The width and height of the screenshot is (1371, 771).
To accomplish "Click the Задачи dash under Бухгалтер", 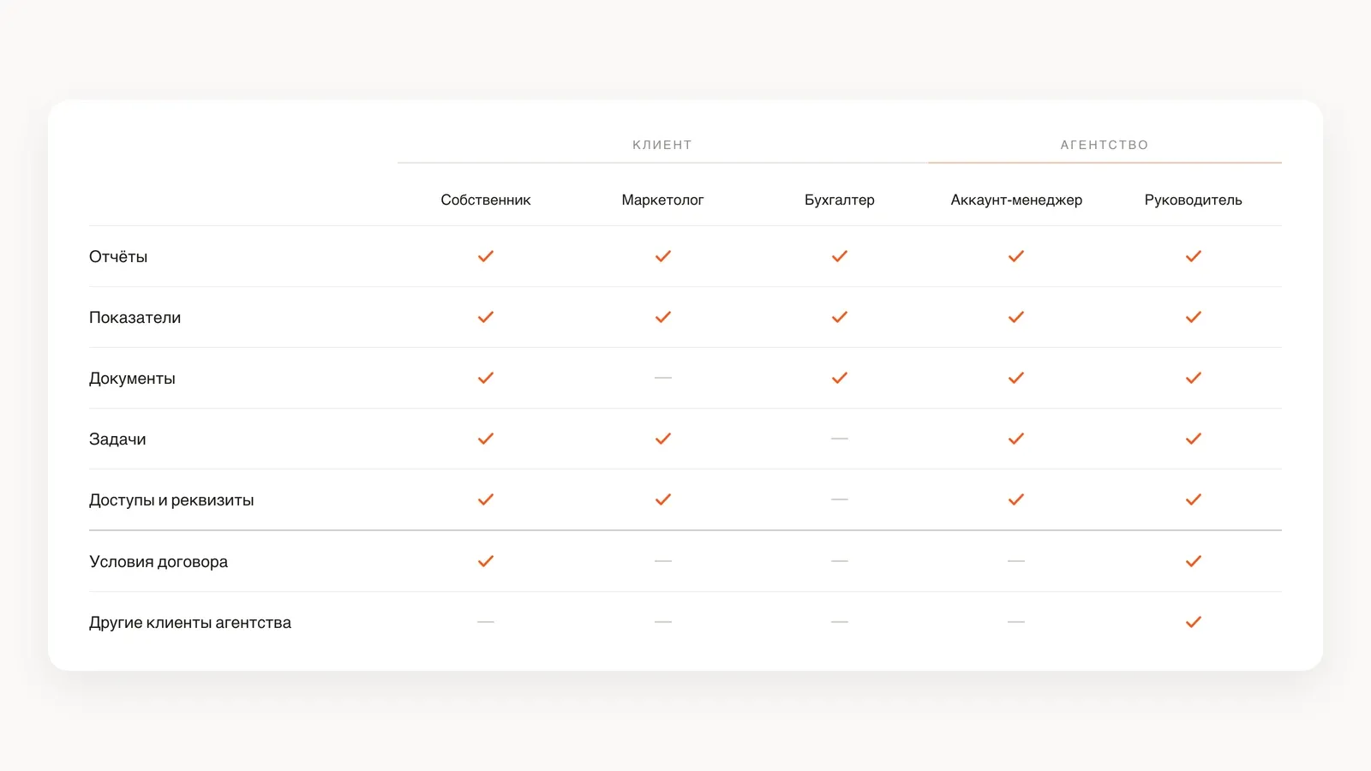I will coord(840,439).
